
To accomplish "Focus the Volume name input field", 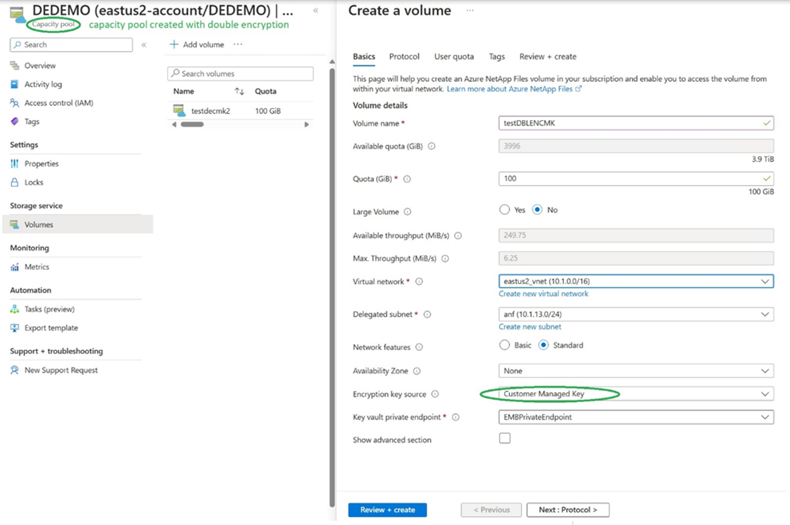I will pyautogui.click(x=636, y=123).
